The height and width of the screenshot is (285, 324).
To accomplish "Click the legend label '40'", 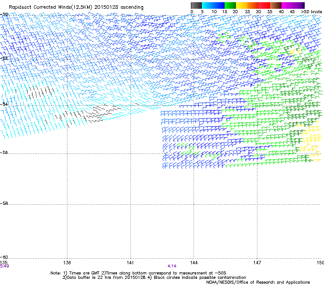I will tap(281, 12).
